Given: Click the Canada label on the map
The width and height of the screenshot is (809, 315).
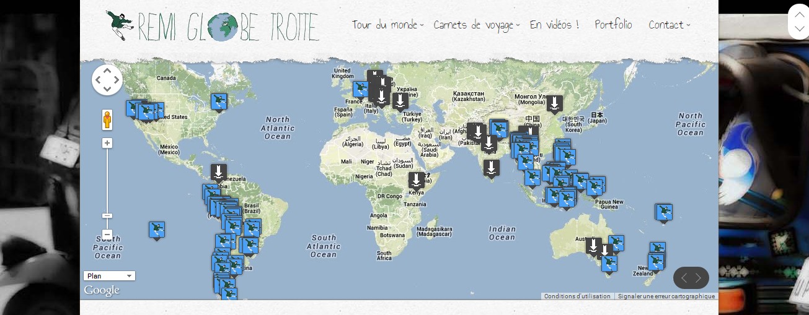Looking at the screenshot, I should tap(166, 78).
